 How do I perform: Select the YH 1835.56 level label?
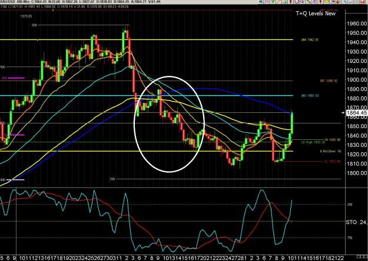[x=332, y=140]
